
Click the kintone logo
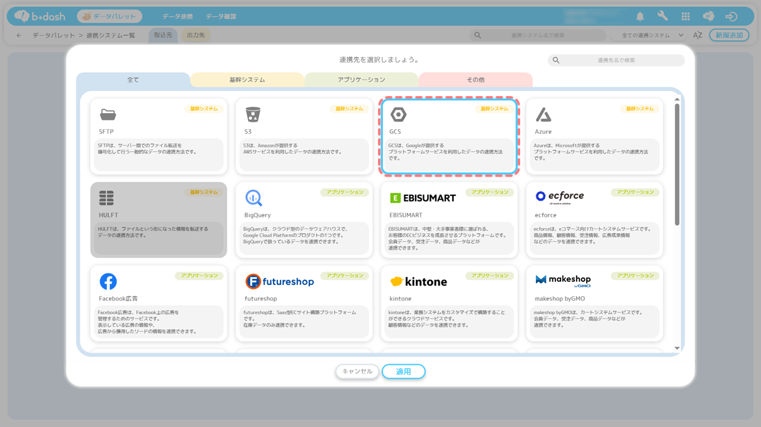coord(418,281)
